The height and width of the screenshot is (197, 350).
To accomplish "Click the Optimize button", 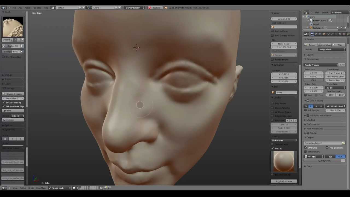I will click(x=13, y=111).
